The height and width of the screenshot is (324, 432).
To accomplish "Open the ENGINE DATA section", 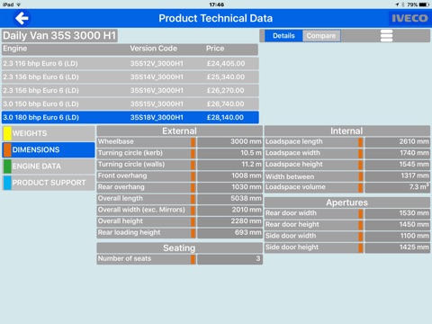I will tap(49, 166).
